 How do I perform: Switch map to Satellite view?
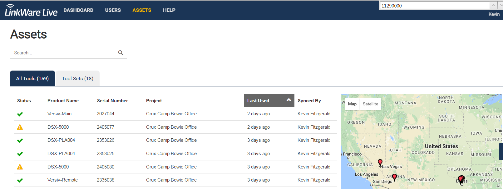[370, 104]
